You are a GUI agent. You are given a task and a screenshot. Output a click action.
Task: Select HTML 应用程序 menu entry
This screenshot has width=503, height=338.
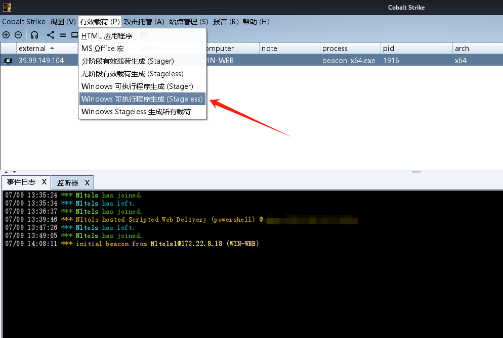coord(106,36)
